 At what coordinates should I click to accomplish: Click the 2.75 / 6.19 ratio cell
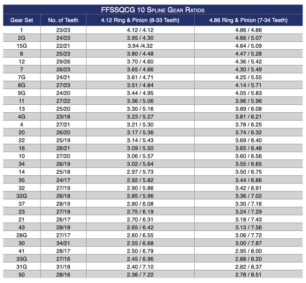click(140, 212)
